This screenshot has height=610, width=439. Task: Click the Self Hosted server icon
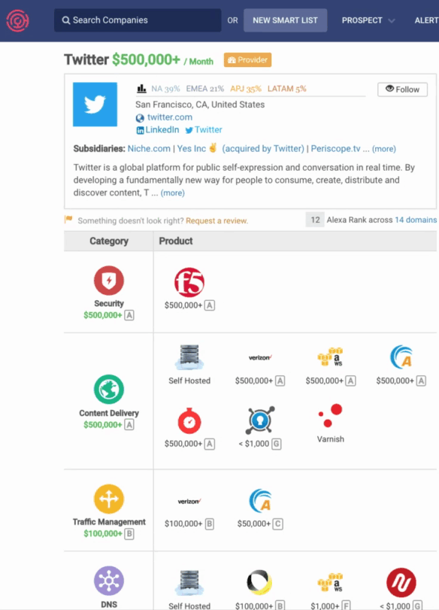pos(189,356)
